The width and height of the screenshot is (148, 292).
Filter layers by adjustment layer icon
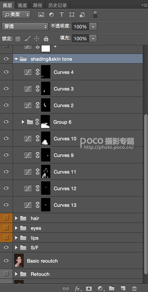(51, 15)
